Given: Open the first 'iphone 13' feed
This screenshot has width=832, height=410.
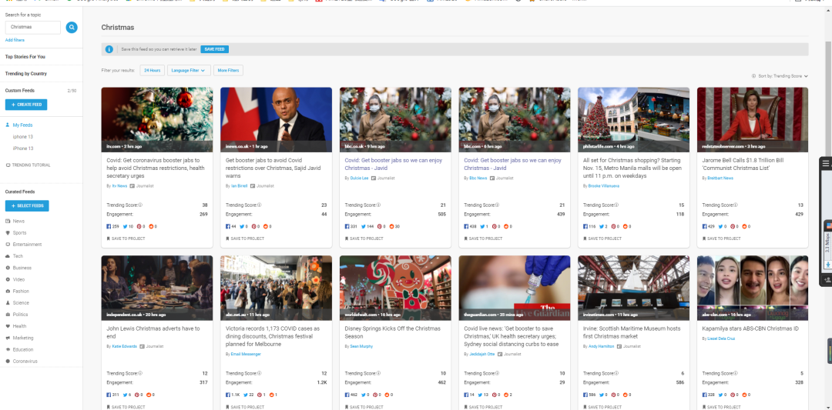Looking at the screenshot, I should pyautogui.click(x=23, y=137).
